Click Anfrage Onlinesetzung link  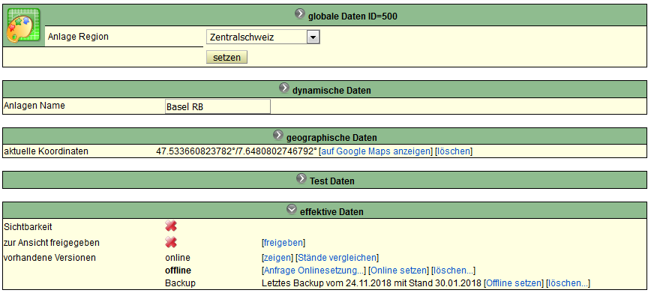pos(314,271)
